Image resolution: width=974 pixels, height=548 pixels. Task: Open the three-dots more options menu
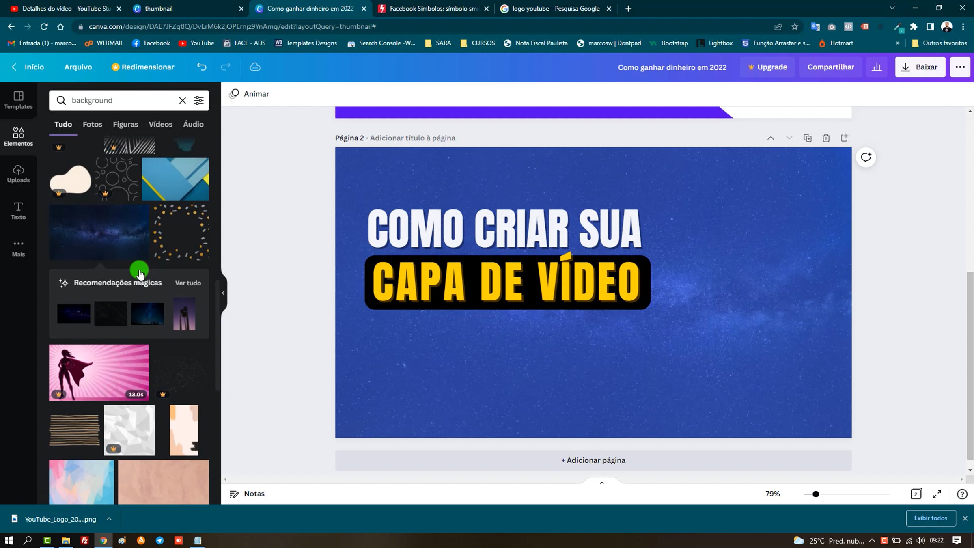click(960, 67)
